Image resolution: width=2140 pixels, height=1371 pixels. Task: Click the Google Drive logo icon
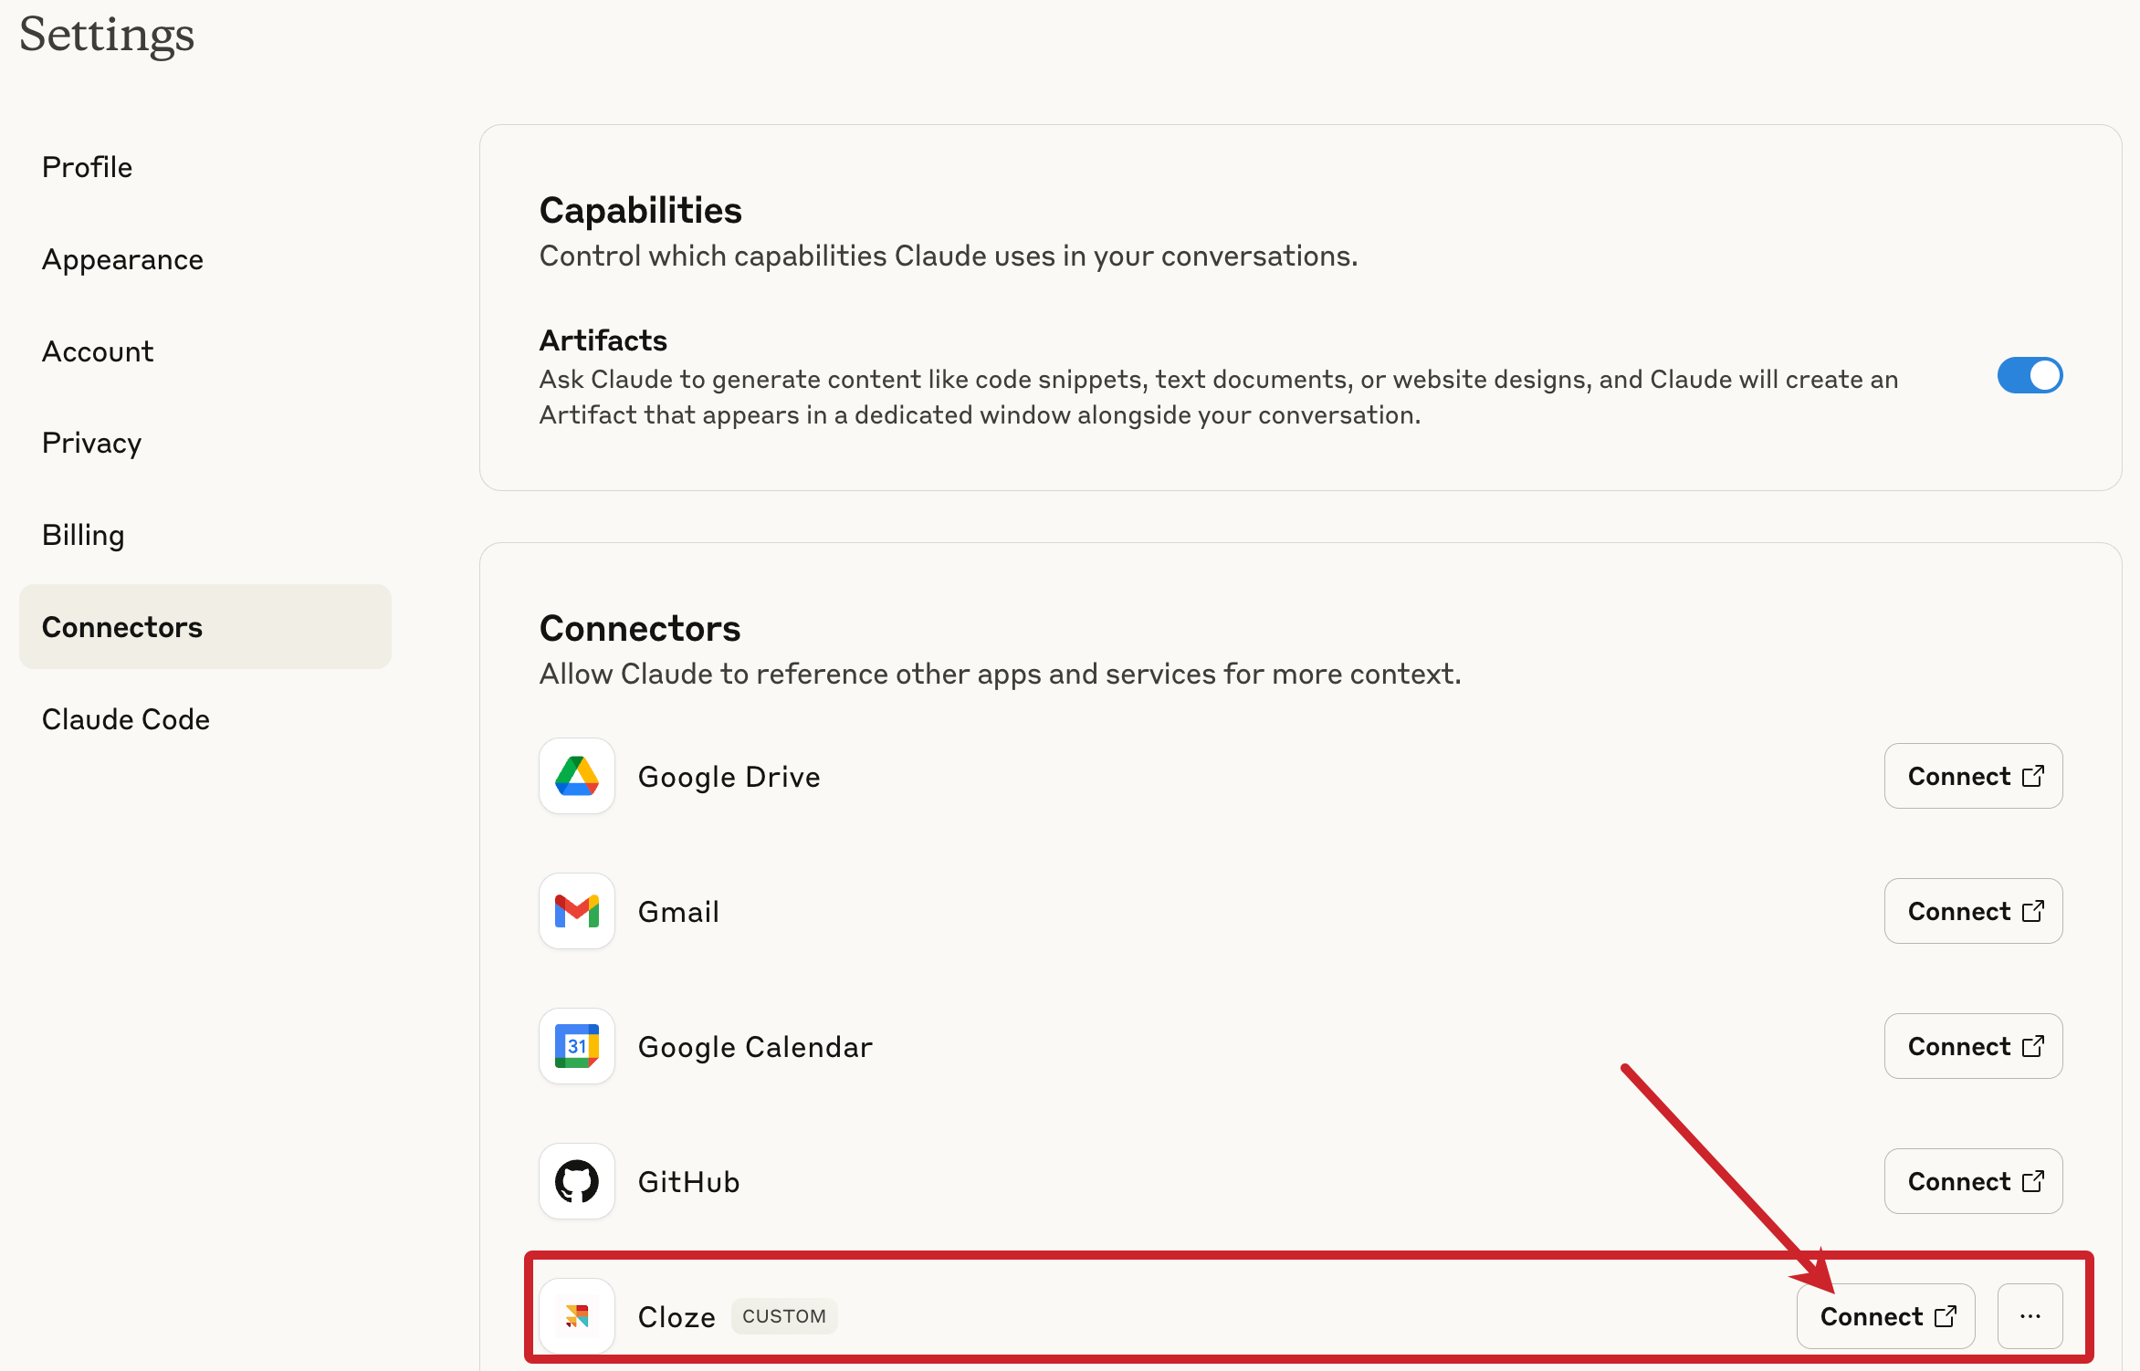577,776
